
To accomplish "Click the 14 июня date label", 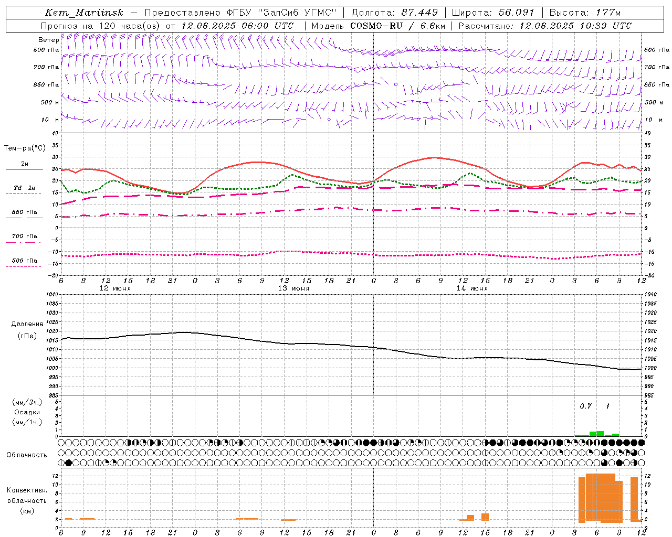I will (472, 288).
